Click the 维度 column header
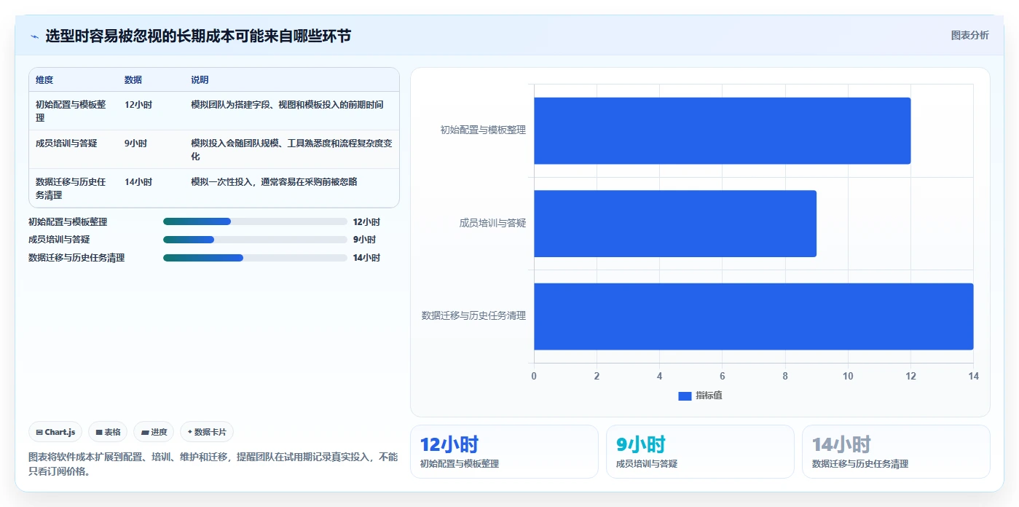The image size is (1019, 507). pyautogui.click(x=44, y=80)
